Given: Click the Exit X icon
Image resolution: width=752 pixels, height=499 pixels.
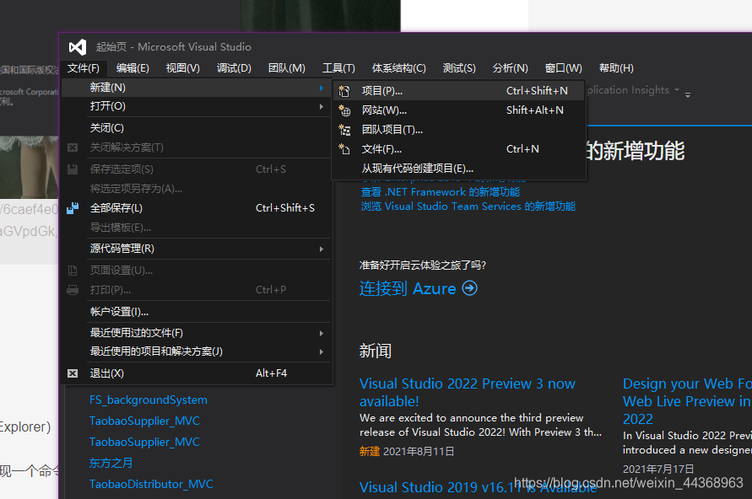Looking at the screenshot, I should (x=73, y=373).
